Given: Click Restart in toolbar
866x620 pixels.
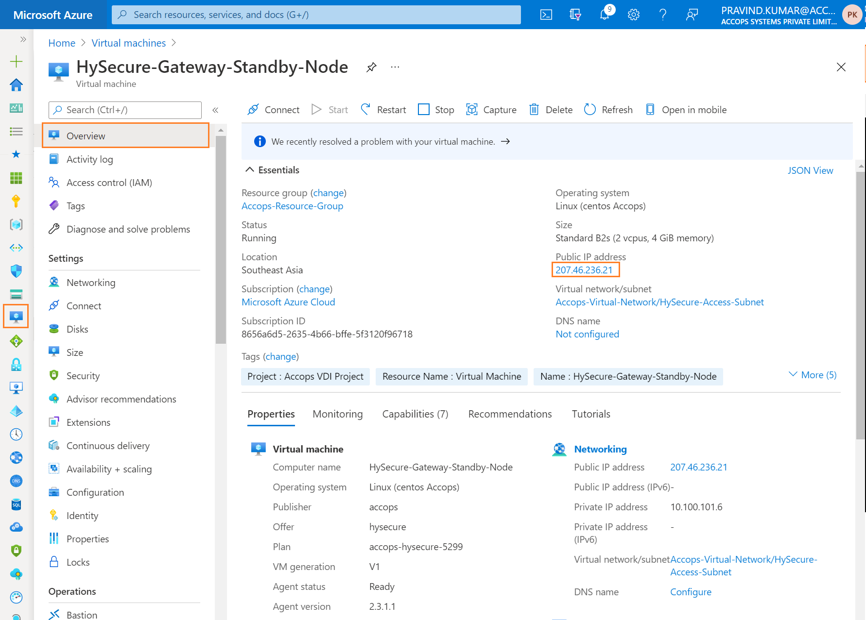Looking at the screenshot, I should (384, 110).
